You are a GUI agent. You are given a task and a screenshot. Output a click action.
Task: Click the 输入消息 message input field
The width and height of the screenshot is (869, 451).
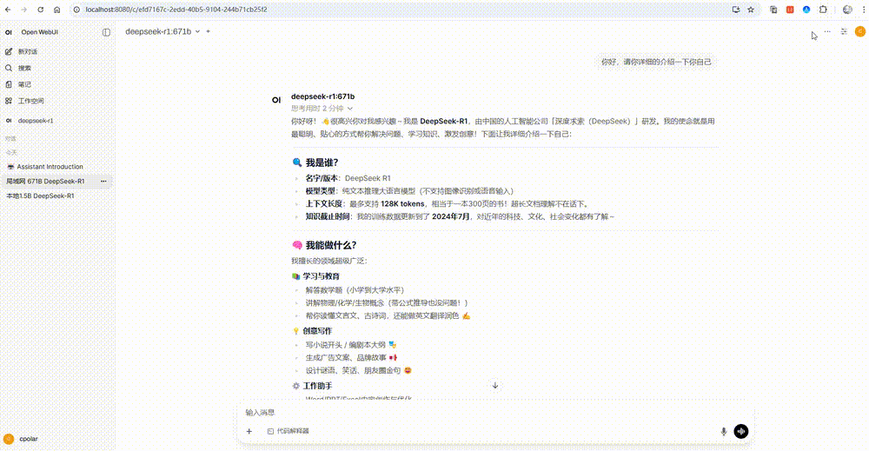495,412
